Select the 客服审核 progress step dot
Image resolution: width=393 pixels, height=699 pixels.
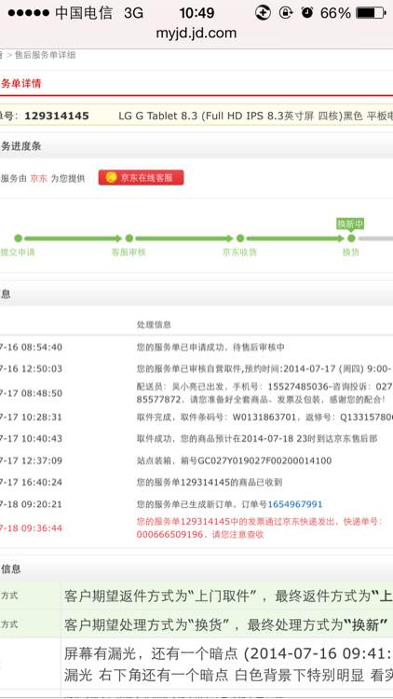tap(129, 239)
